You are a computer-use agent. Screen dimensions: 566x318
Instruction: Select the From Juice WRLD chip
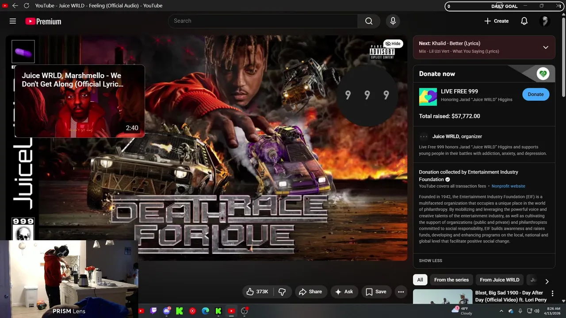500,280
